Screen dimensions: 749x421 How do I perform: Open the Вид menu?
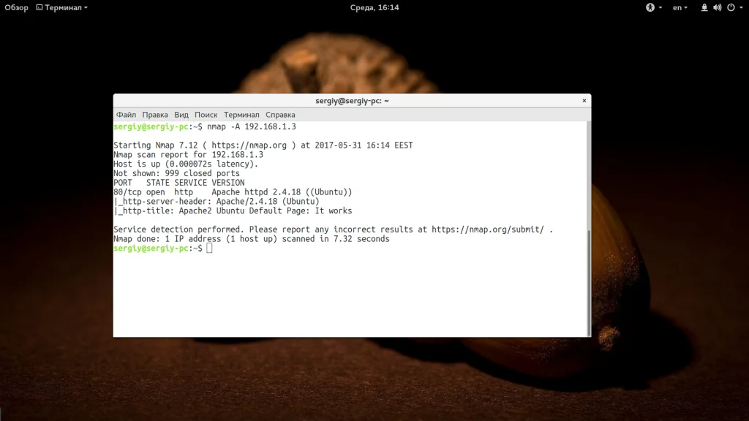coord(181,115)
